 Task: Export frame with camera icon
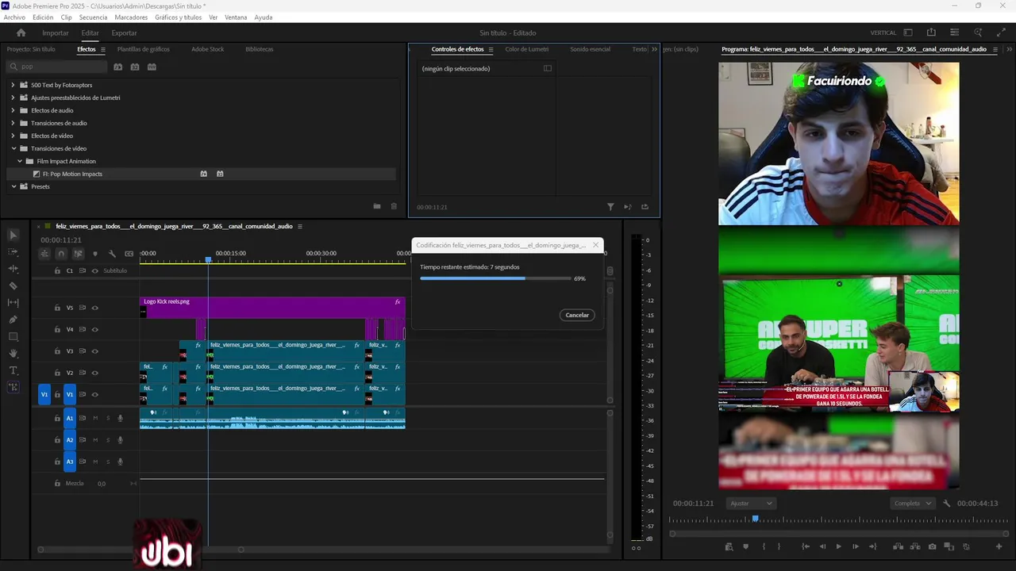coord(932,546)
